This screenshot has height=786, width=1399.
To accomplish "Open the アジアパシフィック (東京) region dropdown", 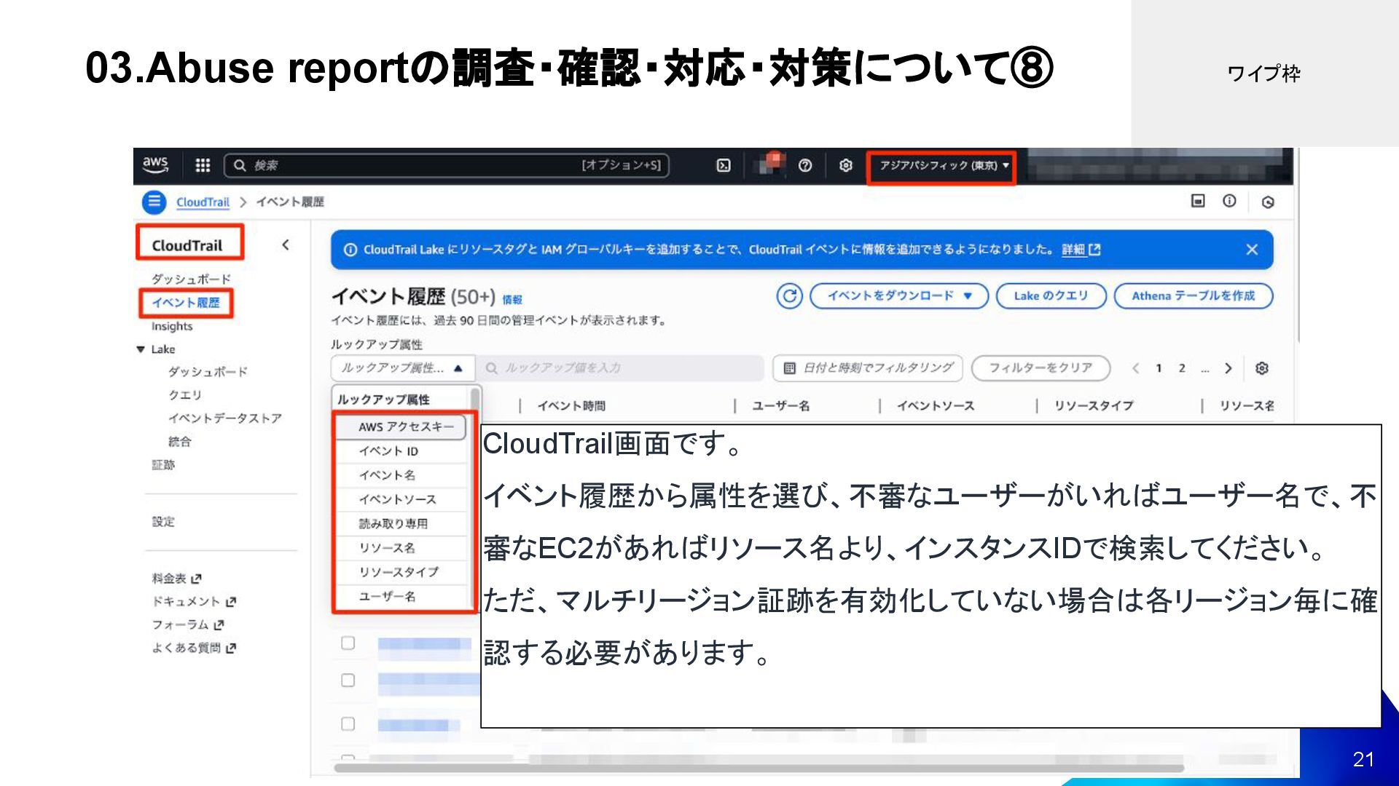I will [x=943, y=166].
